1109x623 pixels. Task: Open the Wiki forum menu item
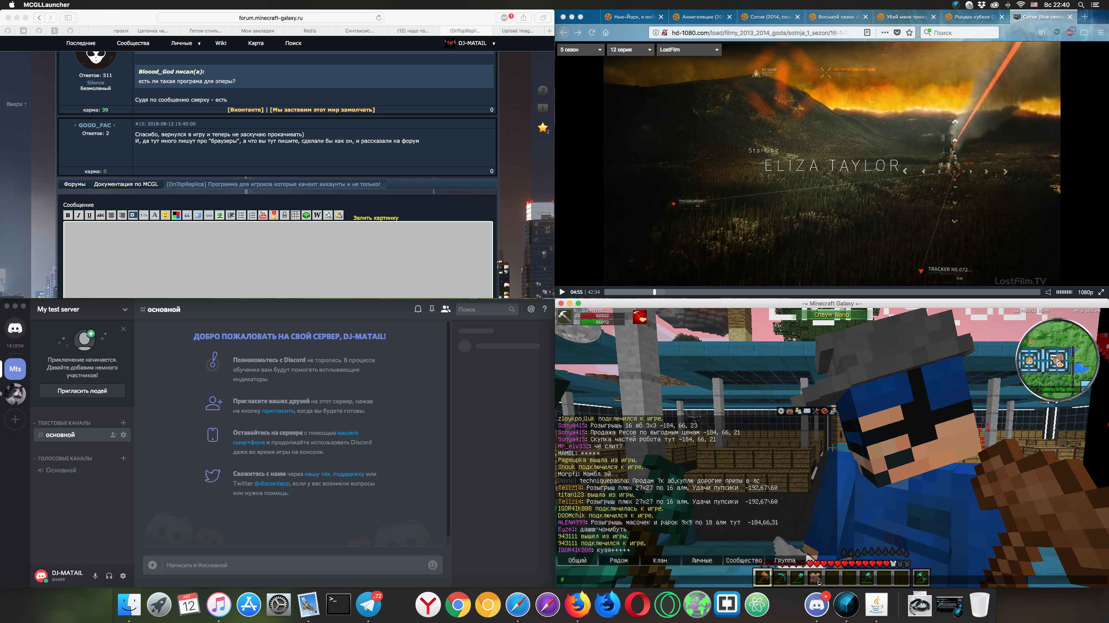tap(221, 43)
